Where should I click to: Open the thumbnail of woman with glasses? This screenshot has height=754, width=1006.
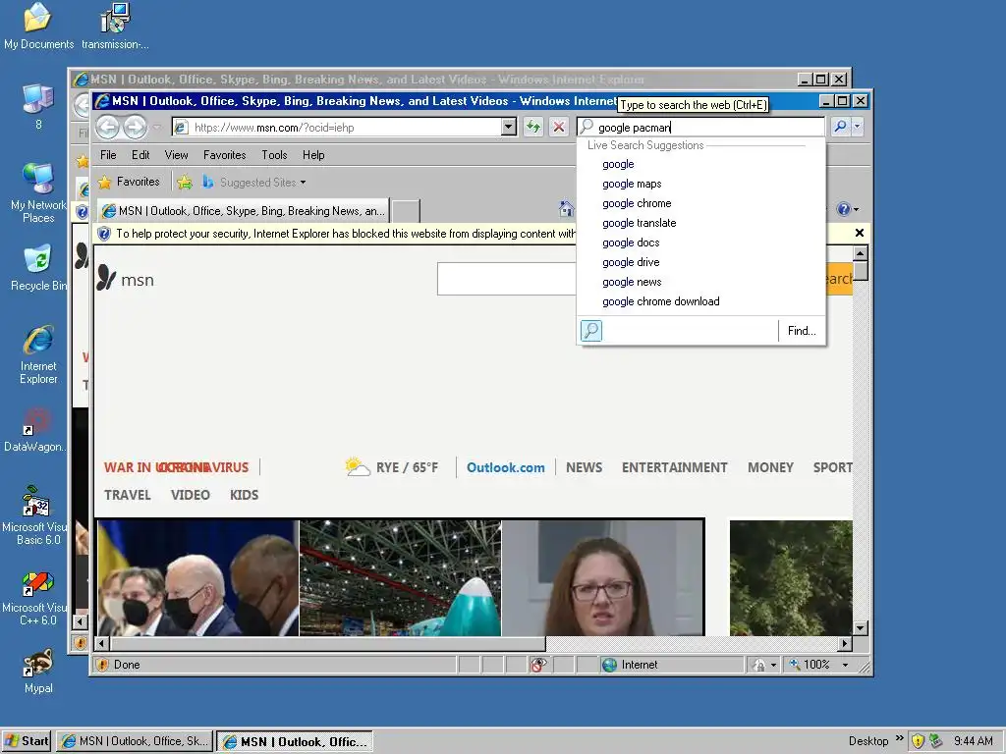(602, 577)
